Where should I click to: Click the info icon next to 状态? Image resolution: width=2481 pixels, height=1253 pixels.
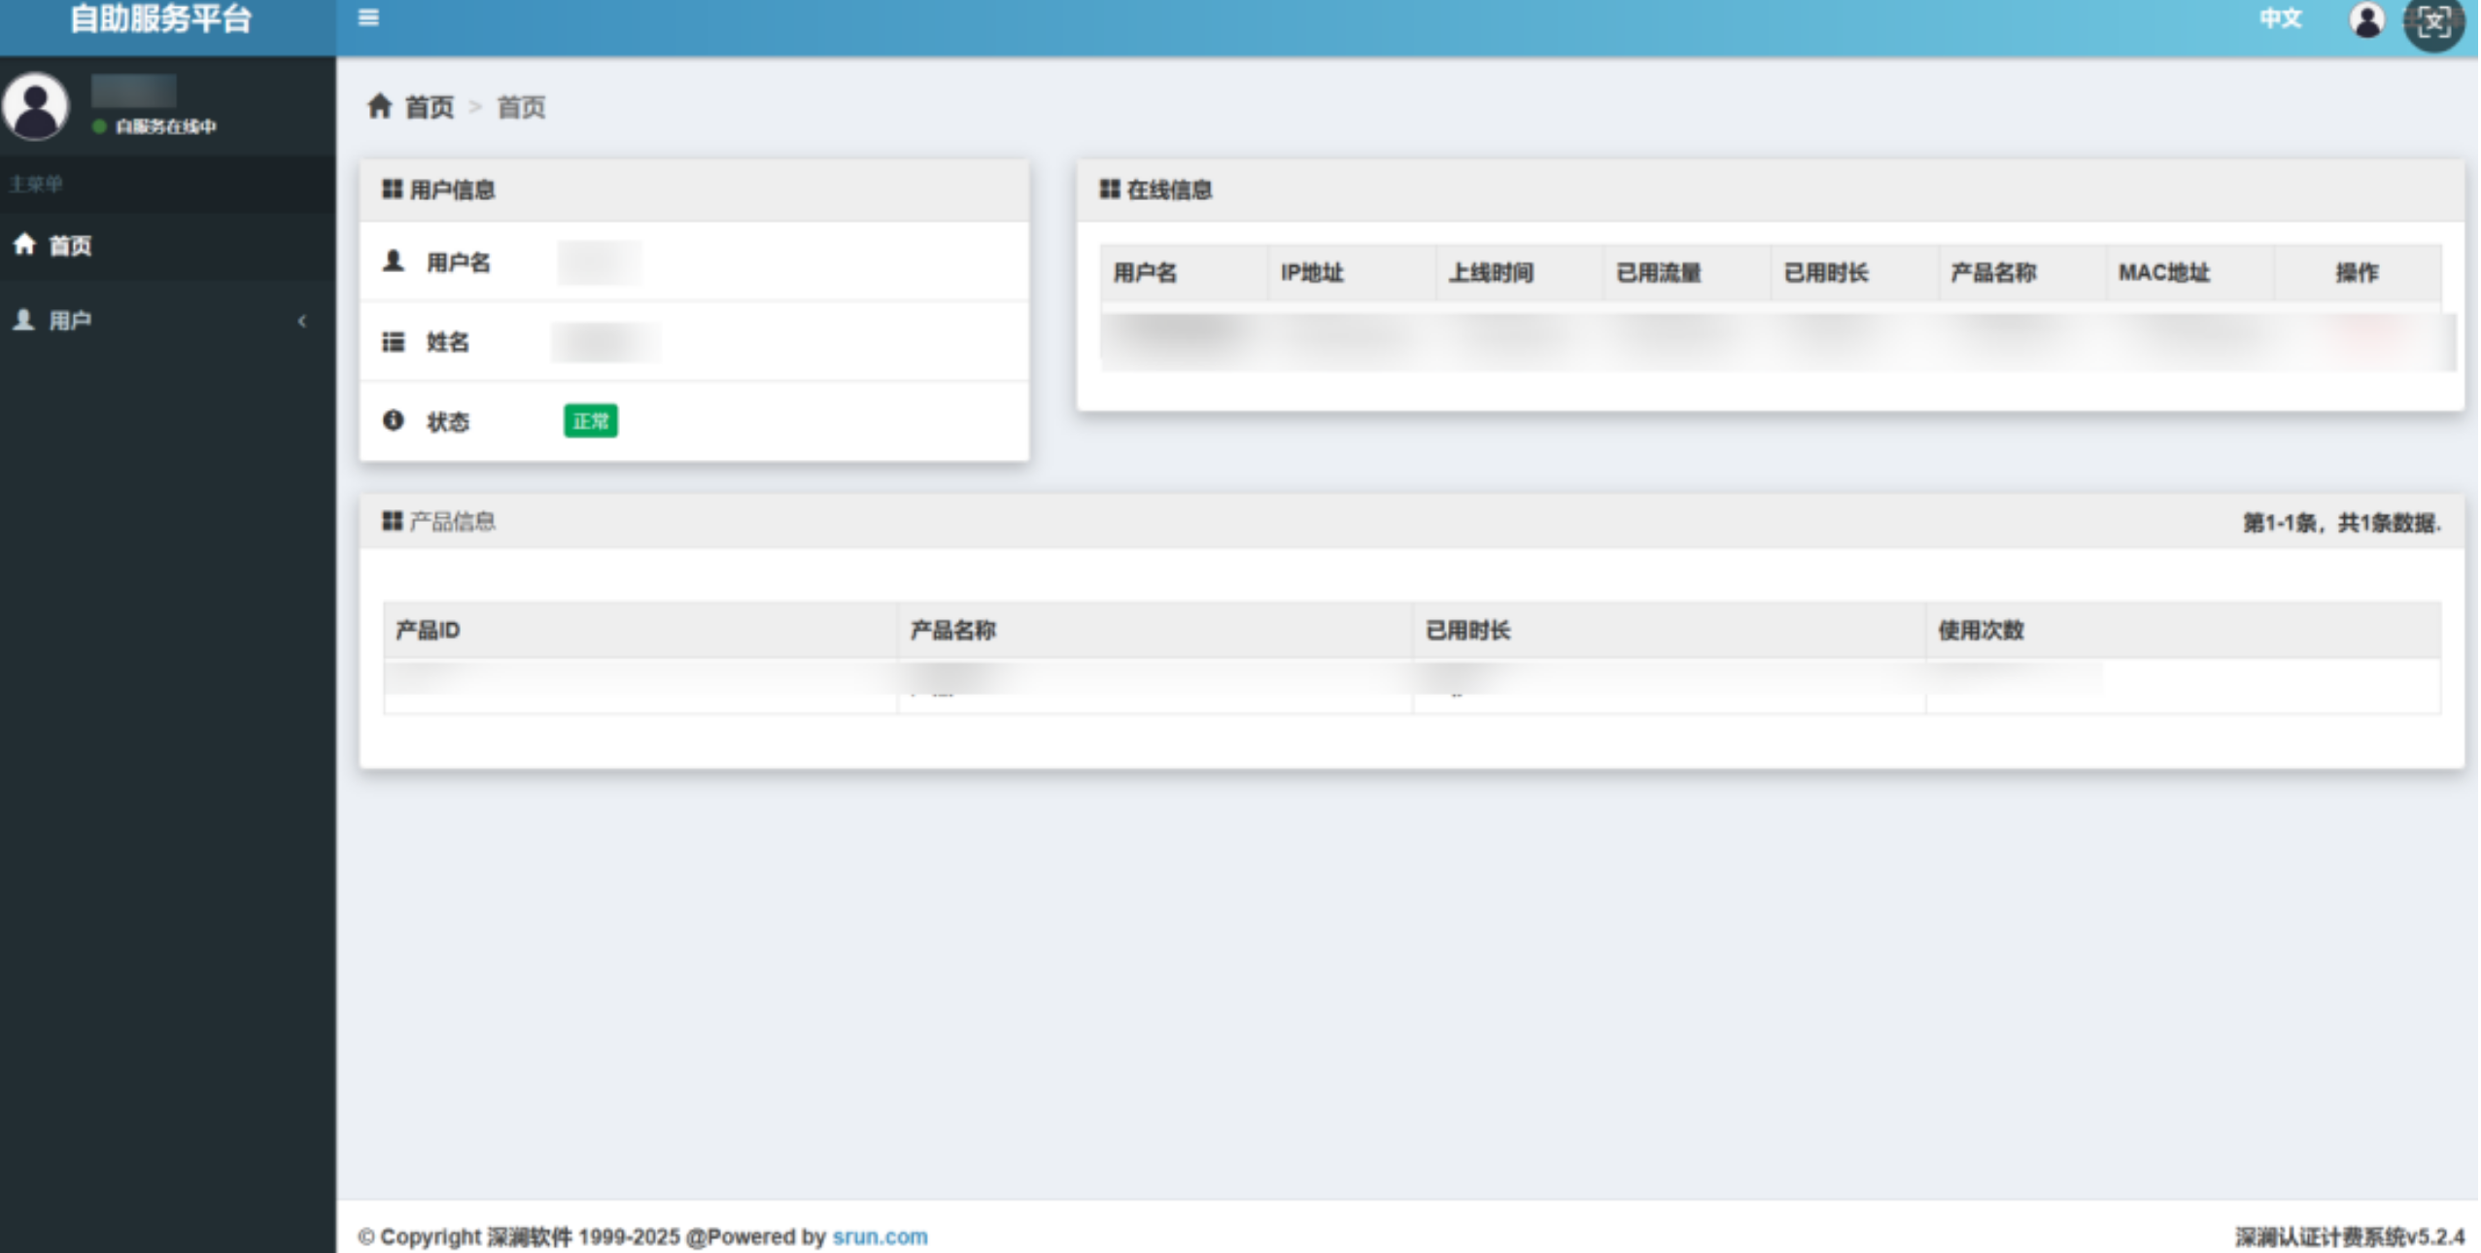[393, 420]
